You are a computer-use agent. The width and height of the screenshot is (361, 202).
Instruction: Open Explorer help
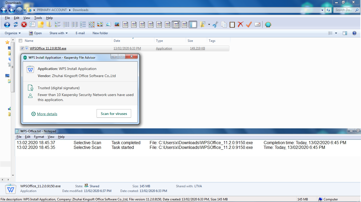tap(354, 33)
